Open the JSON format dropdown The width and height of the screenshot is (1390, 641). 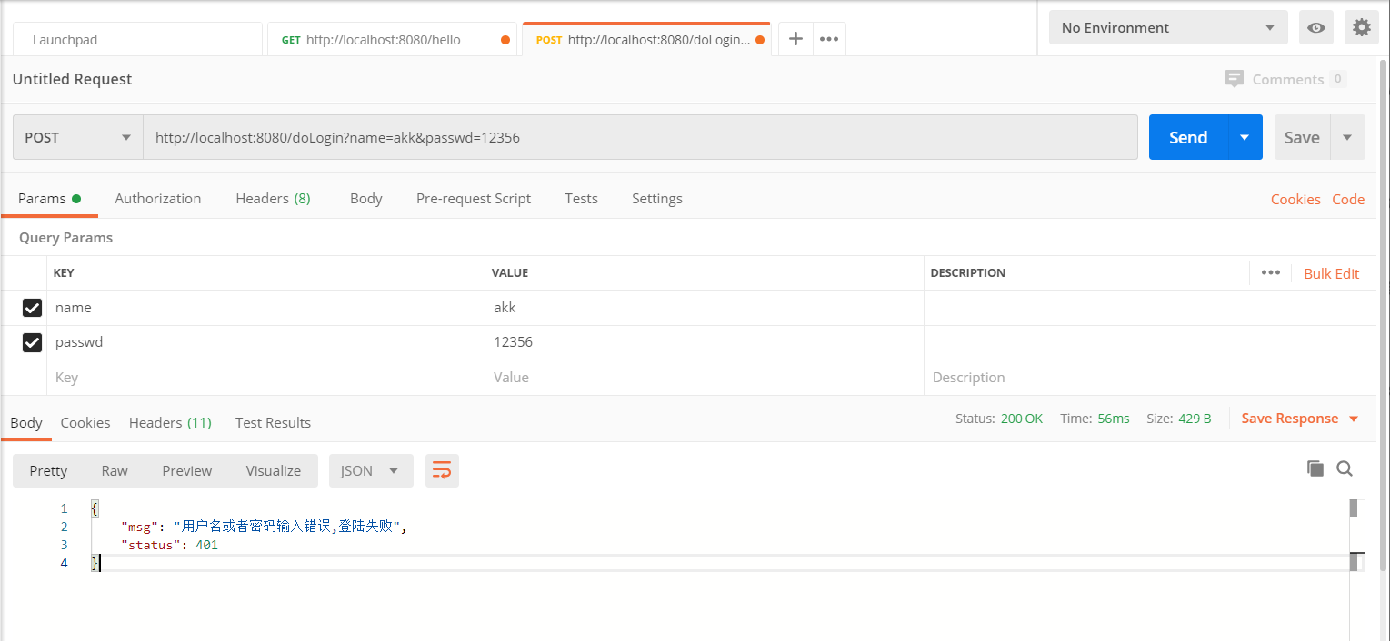point(371,470)
